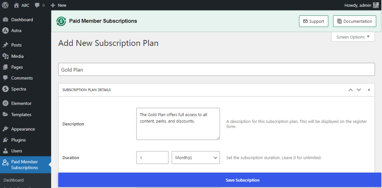Open the Support button

(313, 21)
